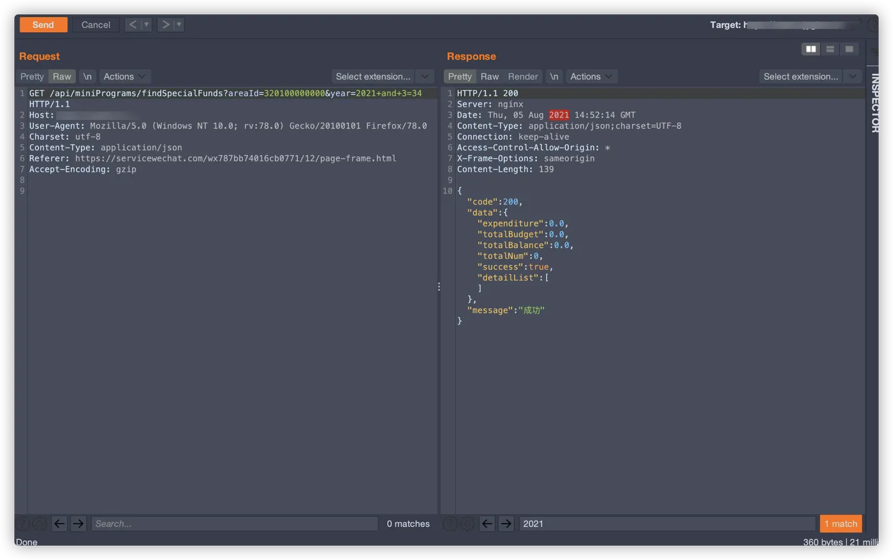Image resolution: width=893 pixels, height=560 pixels.
Task: Click the Referer servicewechat.com URL
Action: coord(235,158)
